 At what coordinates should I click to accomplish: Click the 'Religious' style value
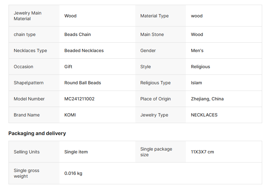pos(200,67)
